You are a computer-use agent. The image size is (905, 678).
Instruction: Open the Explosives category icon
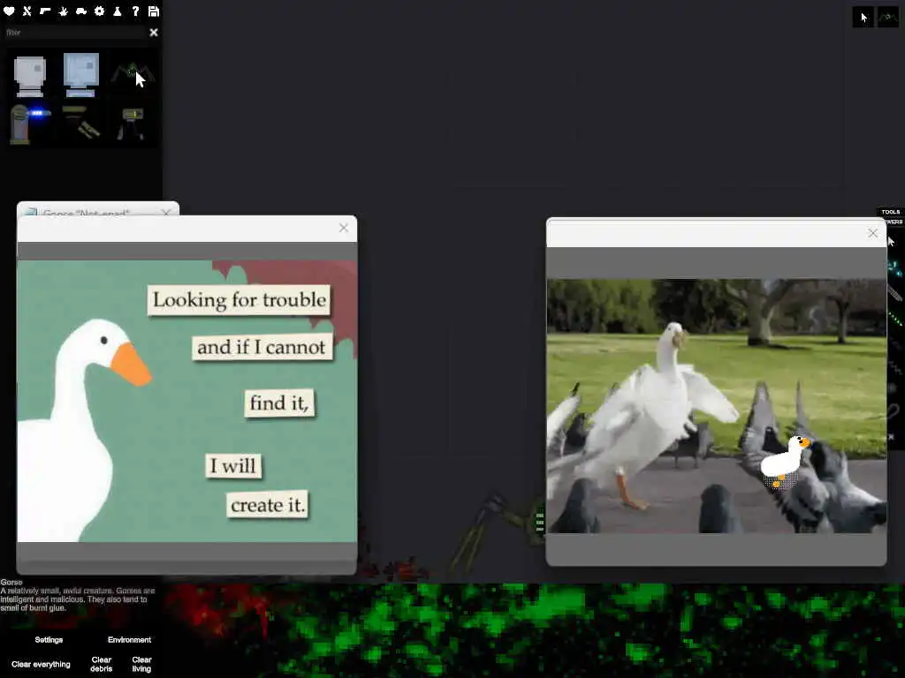click(x=63, y=11)
